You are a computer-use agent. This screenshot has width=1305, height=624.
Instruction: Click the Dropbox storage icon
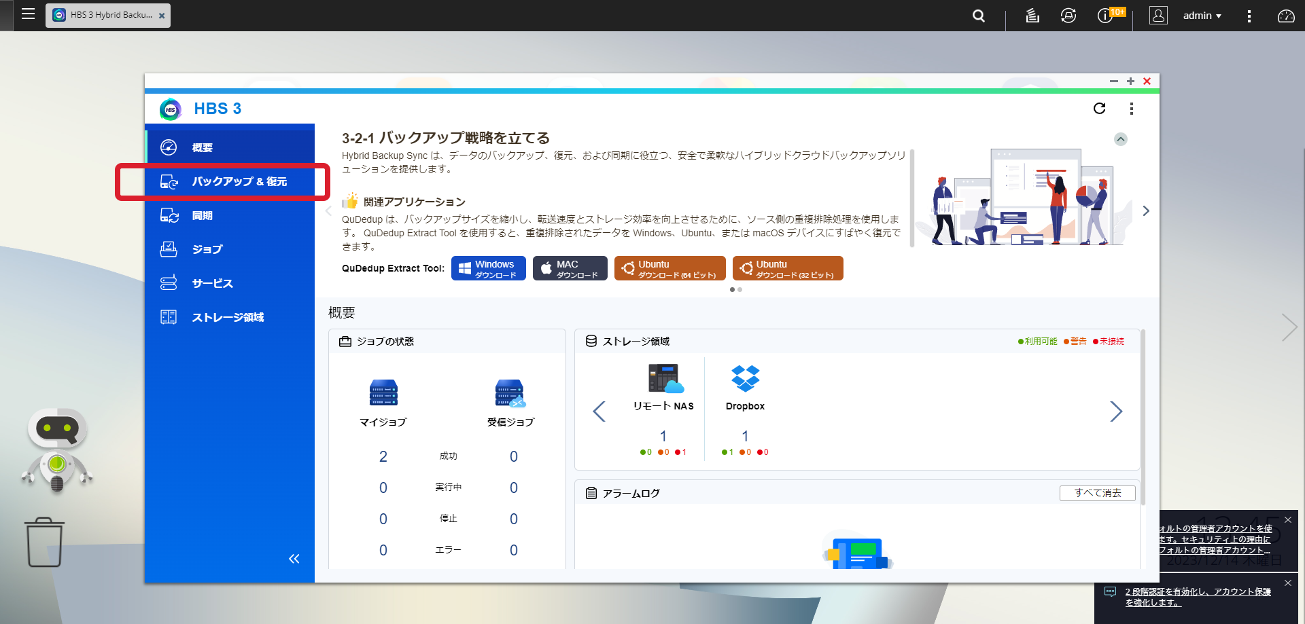pos(745,378)
